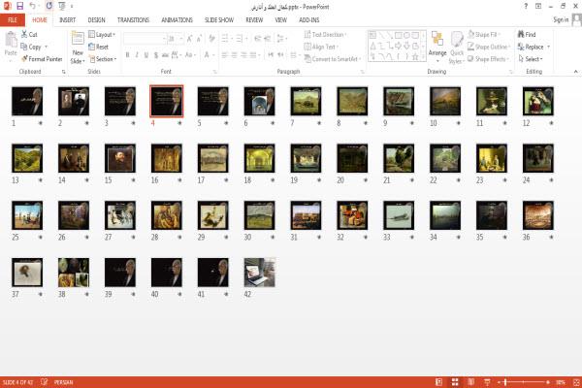Viewport: 582px width, 388px height.
Task: Open the Align Text dropdown
Action: [321, 47]
